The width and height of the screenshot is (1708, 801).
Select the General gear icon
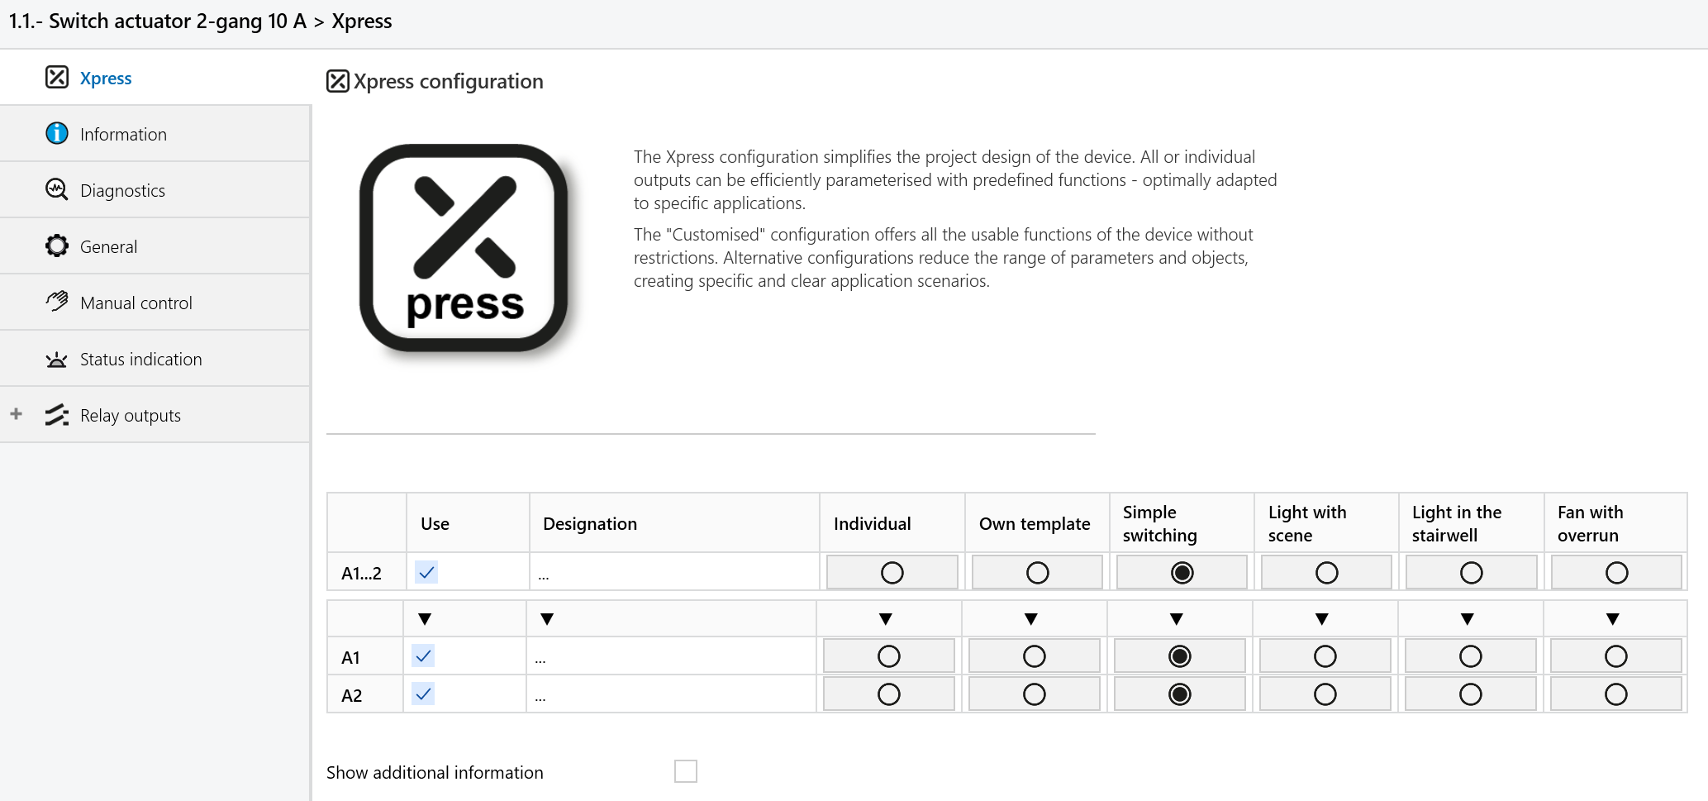click(57, 246)
